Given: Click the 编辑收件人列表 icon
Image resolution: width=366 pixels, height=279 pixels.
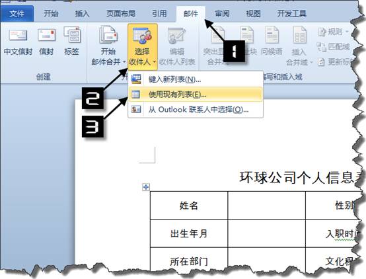Looking at the screenshot, I should pos(176,36).
